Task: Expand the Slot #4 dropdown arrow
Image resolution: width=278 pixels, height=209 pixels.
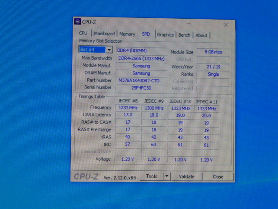Action: coord(109,50)
